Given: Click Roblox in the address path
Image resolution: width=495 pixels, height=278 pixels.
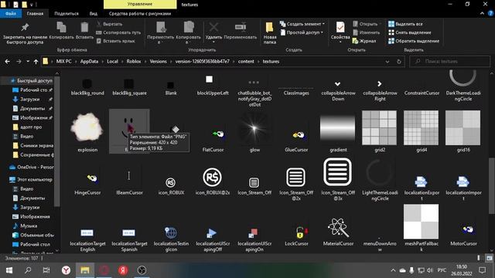Looking at the screenshot, I should [134, 62].
